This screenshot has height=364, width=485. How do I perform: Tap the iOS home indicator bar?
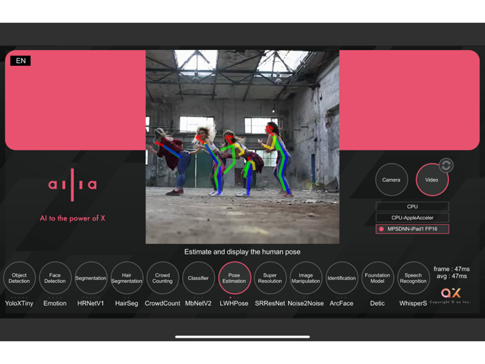pos(242,337)
